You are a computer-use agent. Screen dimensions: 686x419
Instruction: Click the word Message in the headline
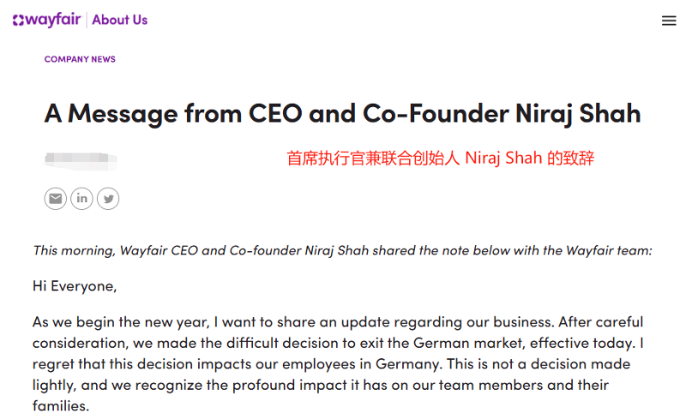(123, 115)
